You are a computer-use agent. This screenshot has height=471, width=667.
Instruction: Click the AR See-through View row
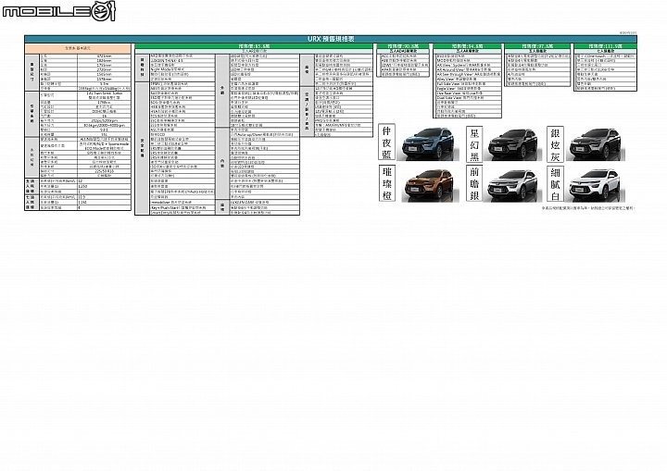(x=468, y=74)
